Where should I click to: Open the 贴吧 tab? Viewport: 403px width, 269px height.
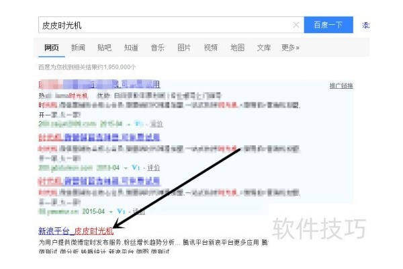(x=104, y=48)
